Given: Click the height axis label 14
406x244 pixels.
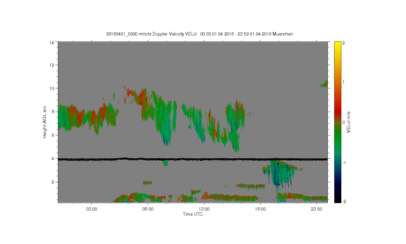Looking at the screenshot, I should tap(51, 43).
